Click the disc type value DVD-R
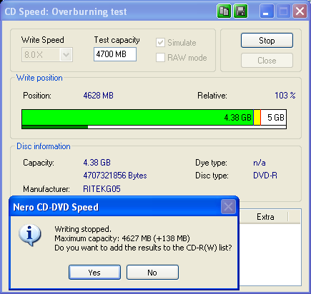This screenshot has width=311, height=294. 265,176
